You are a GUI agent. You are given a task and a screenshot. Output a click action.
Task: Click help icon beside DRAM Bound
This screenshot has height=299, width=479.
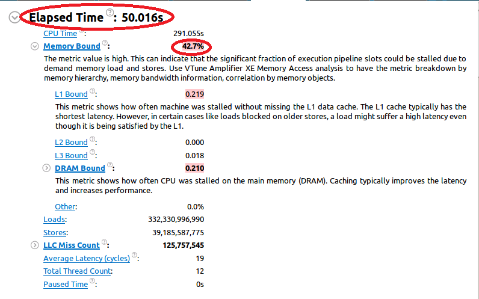(110, 165)
